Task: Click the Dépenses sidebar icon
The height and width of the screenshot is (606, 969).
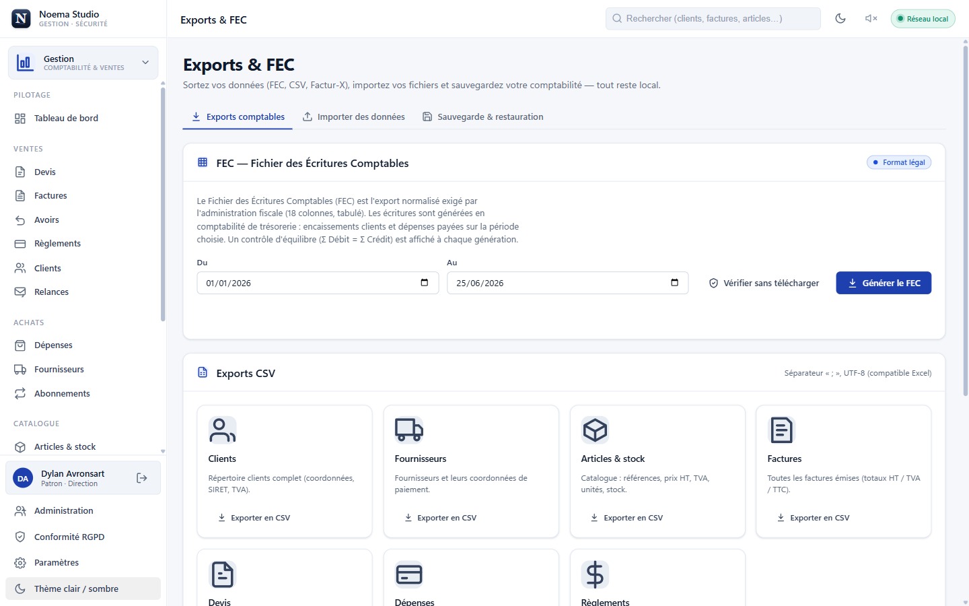Action: [20, 345]
